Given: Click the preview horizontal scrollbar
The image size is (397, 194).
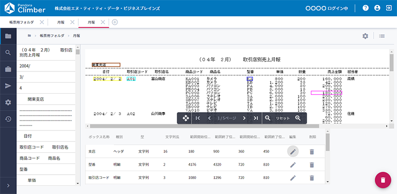Looking at the screenshot, I should tap(204, 126).
